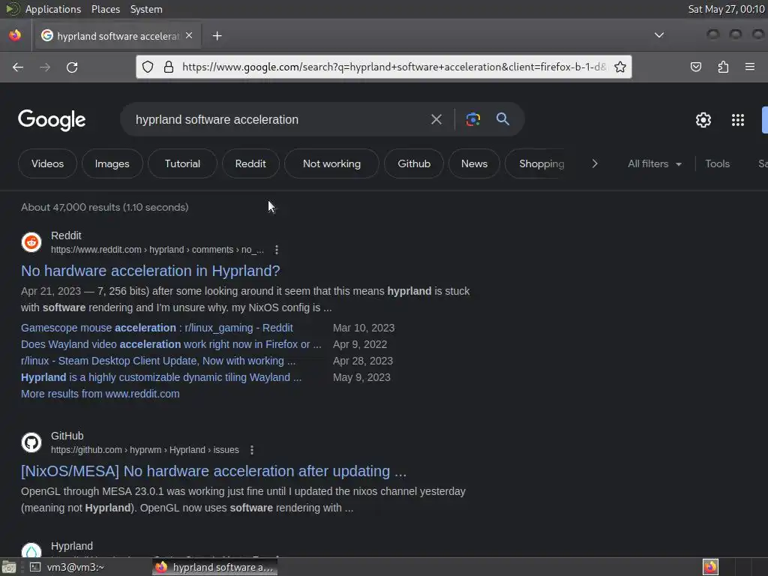Open a new tab with plus icon
The height and width of the screenshot is (576, 768).
tap(217, 36)
